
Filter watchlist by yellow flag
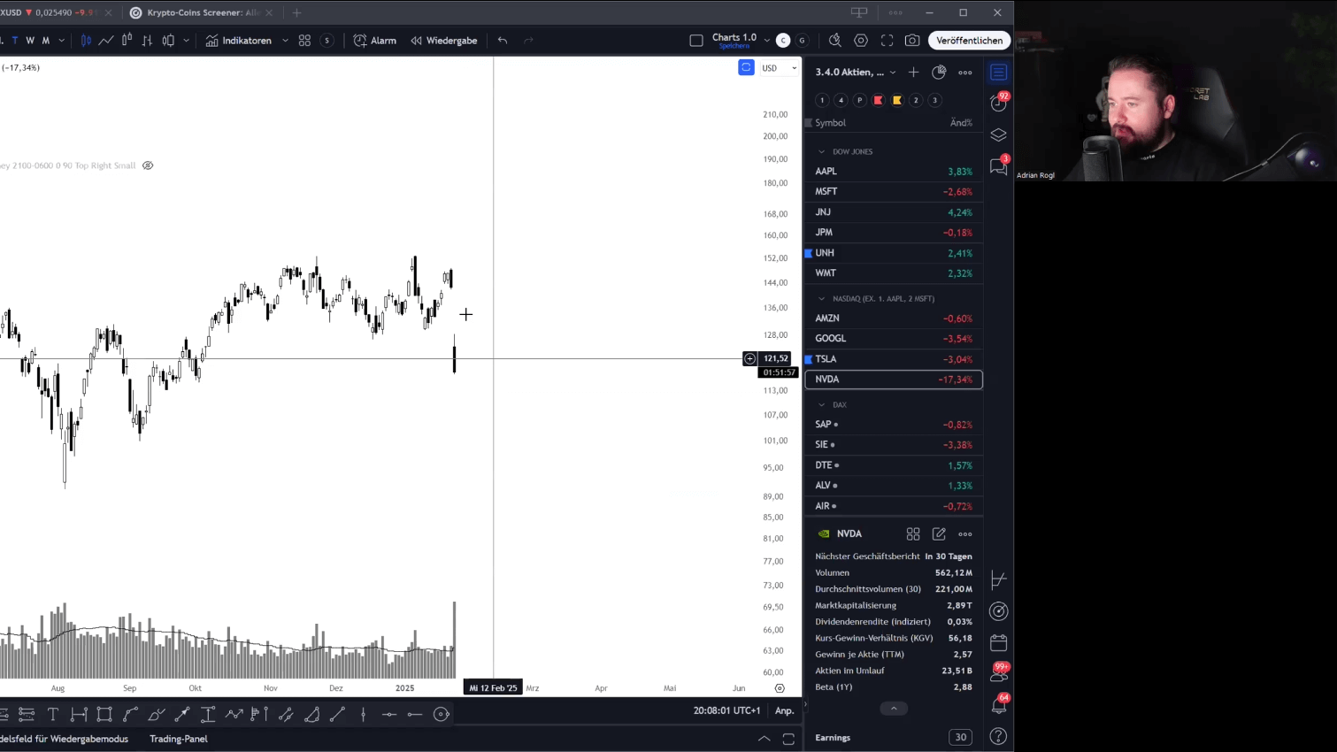coord(897,100)
